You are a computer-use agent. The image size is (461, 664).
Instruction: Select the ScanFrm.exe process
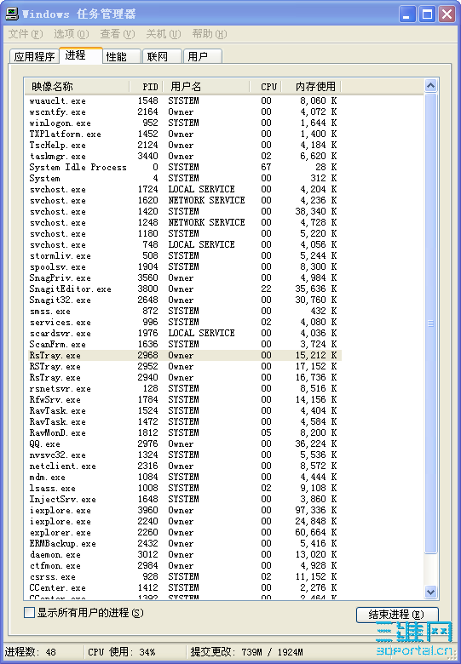(x=185, y=344)
